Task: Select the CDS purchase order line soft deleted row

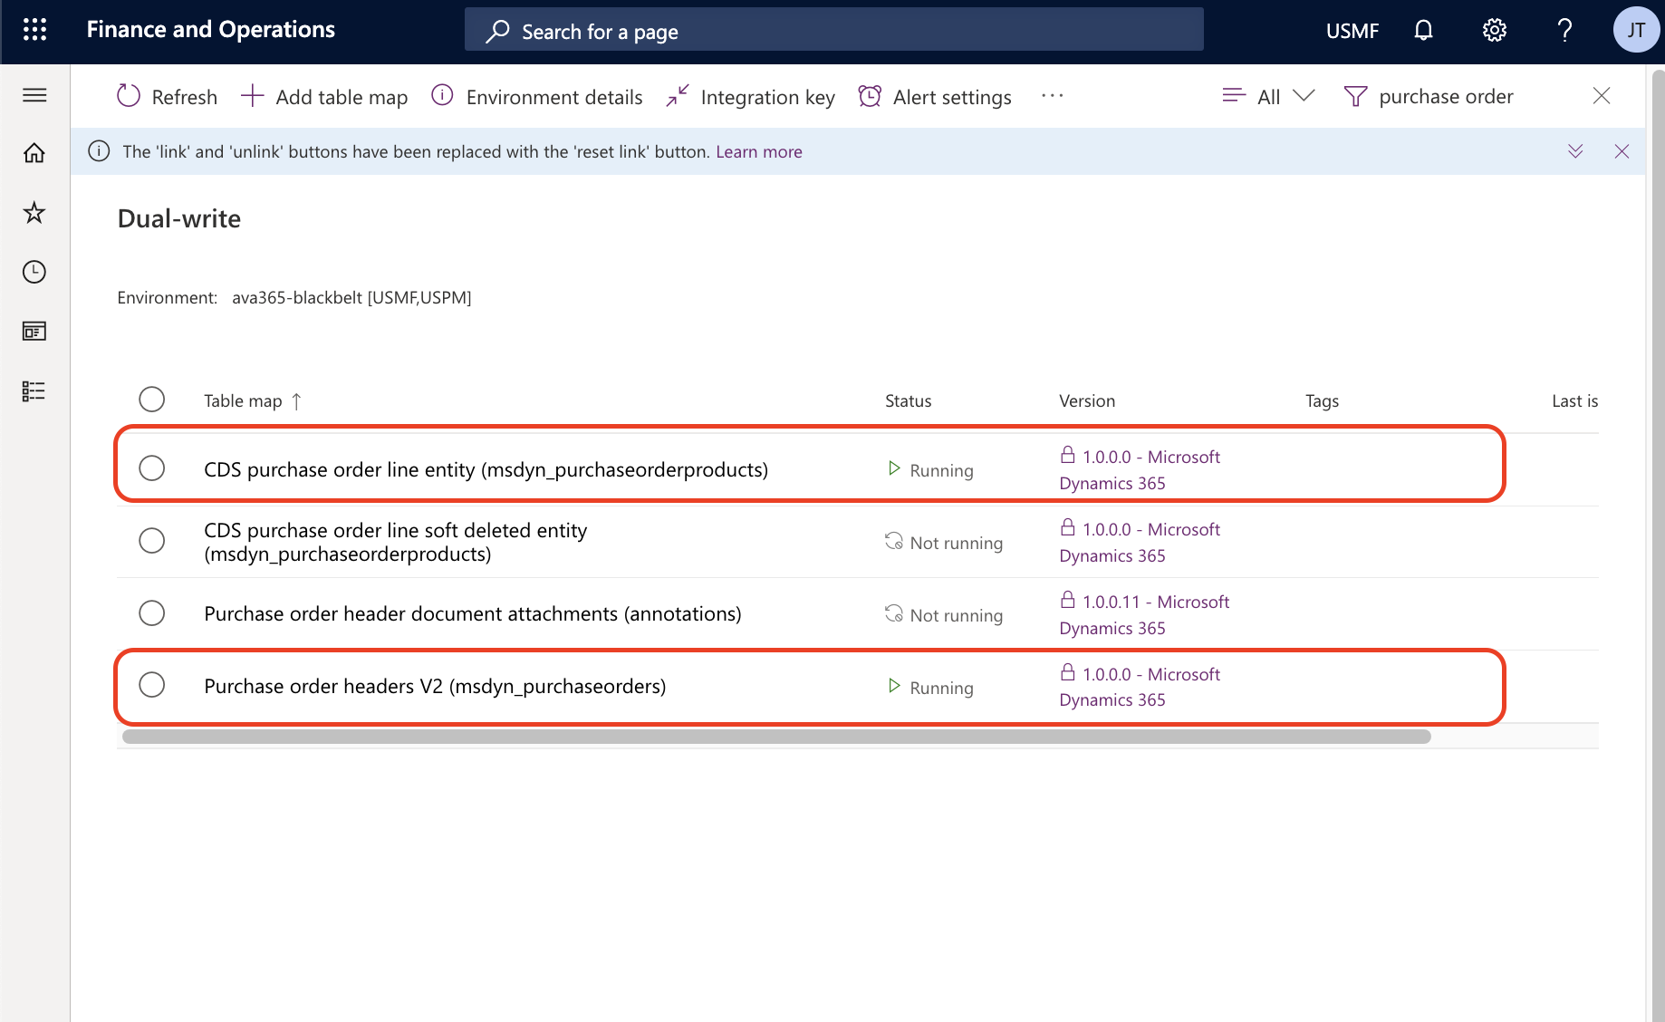Action: pos(152,541)
